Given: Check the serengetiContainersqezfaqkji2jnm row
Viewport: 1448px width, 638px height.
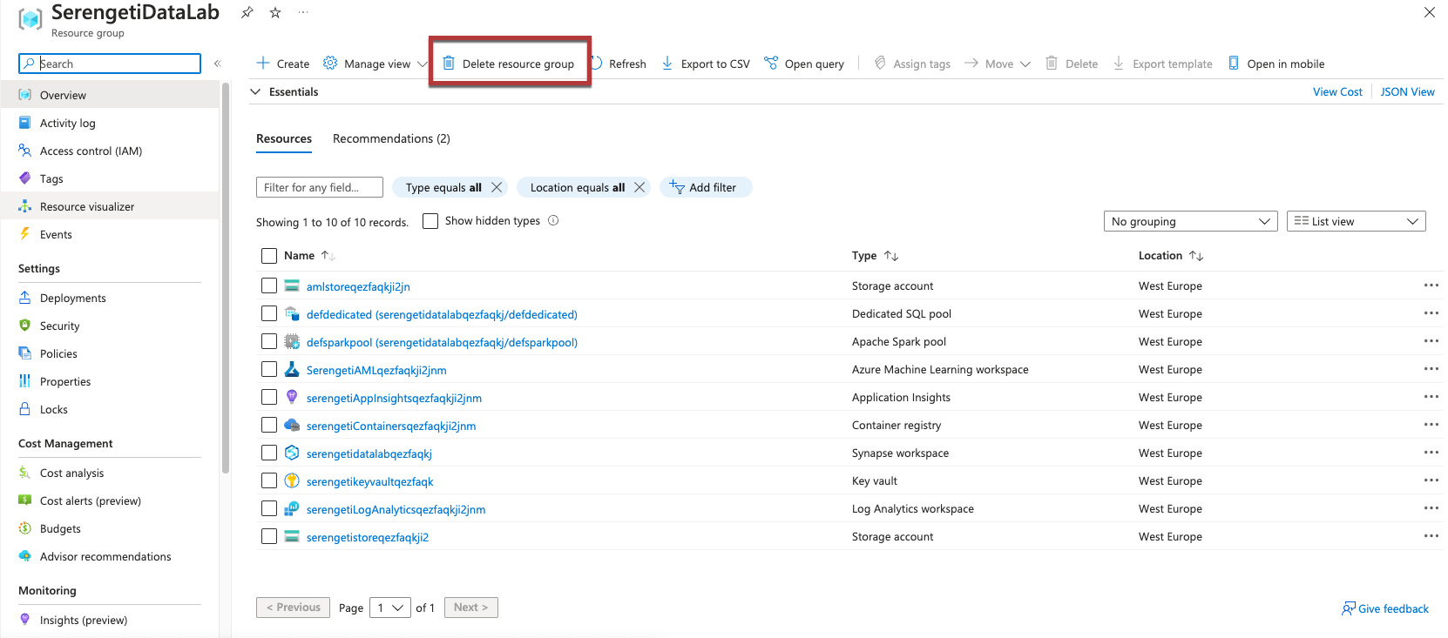Looking at the screenshot, I should 269,425.
